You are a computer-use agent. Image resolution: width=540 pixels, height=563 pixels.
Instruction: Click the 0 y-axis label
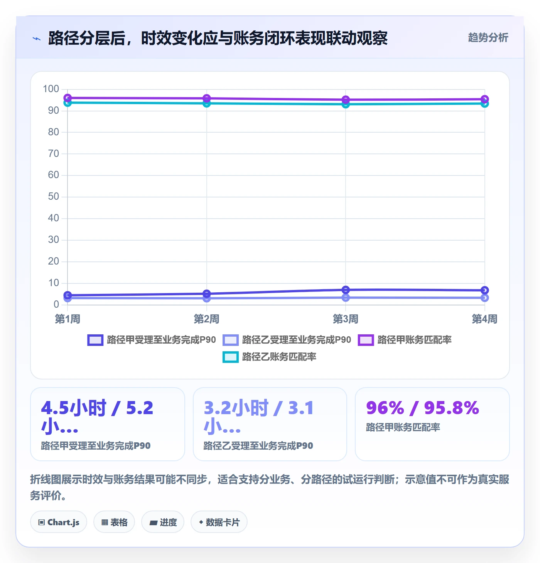(x=56, y=305)
